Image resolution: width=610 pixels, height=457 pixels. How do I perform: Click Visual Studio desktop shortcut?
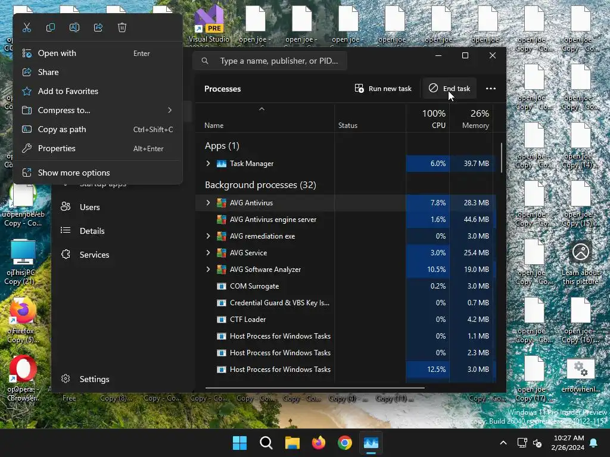(209, 24)
